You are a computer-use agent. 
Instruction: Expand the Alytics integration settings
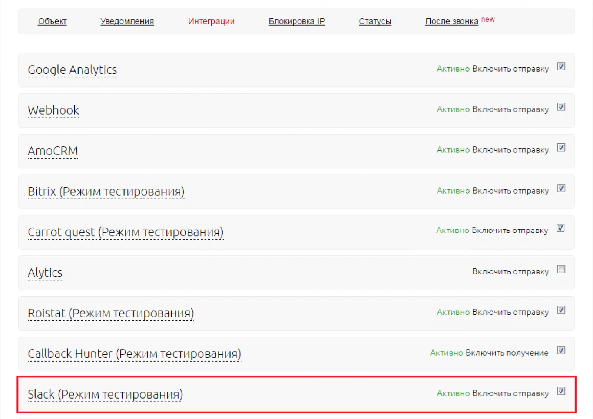pyautogui.click(x=45, y=273)
